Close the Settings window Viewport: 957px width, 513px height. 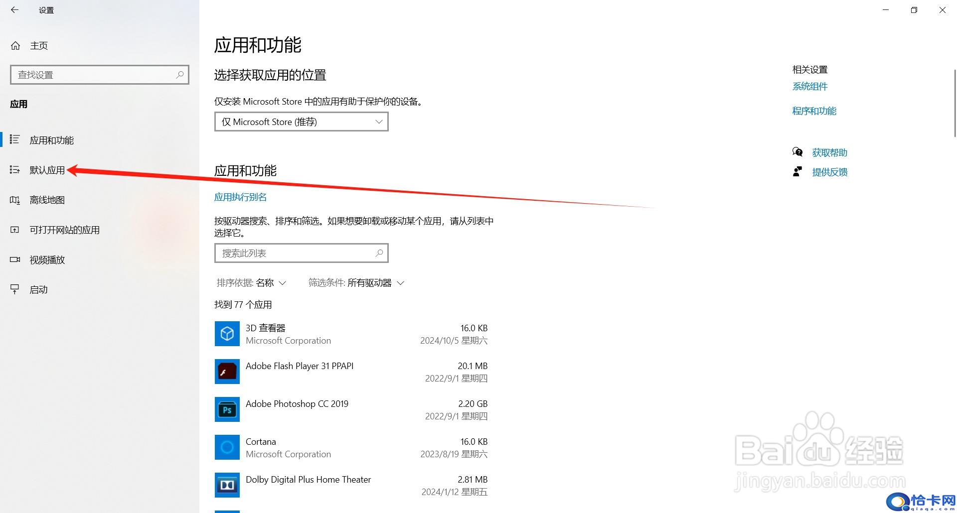[x=943, y=10]
